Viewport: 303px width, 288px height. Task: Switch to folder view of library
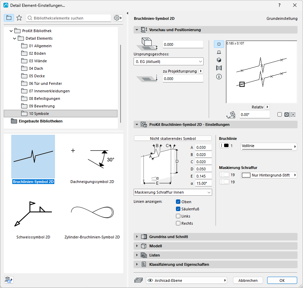[x=9, y=18]
